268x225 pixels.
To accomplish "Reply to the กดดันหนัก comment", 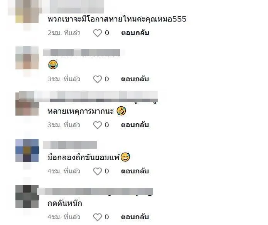I will 135,217.
